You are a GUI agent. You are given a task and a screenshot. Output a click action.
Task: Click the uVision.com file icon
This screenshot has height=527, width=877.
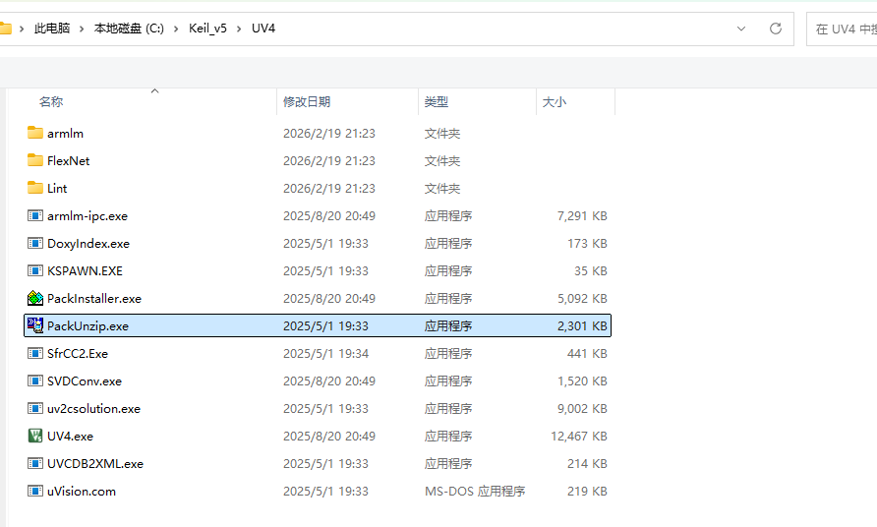tap(35, 491)
